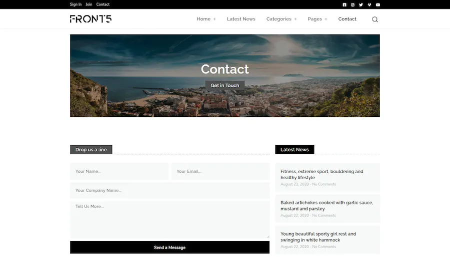Open the baked artichokes article
This screenshot has width=450, height=265.
click(326, 206)
